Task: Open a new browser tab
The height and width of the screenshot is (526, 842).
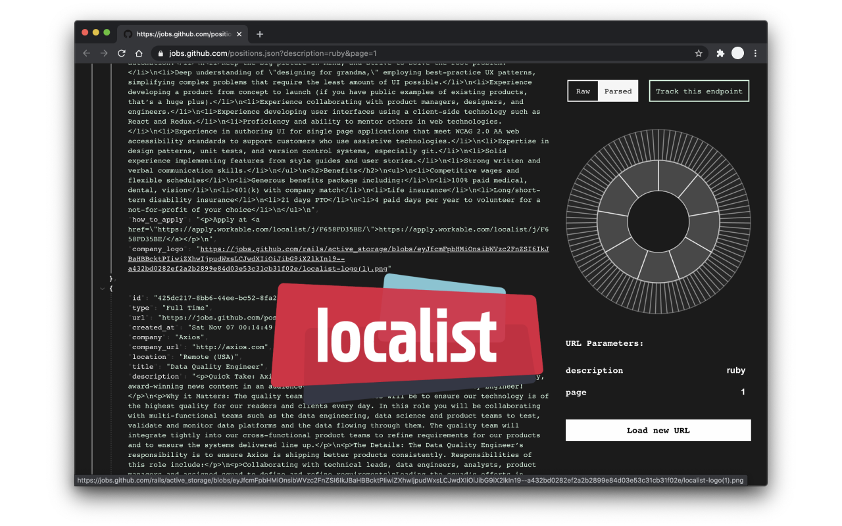Action: point(260,34)
